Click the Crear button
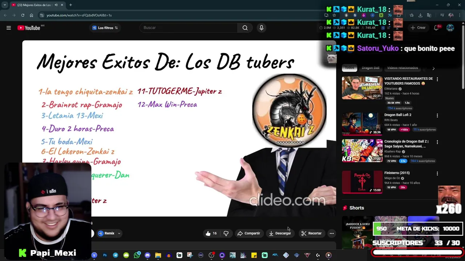The width and height of the screenshot is (465, 261). pyautogui.click(x=418, y=28)
